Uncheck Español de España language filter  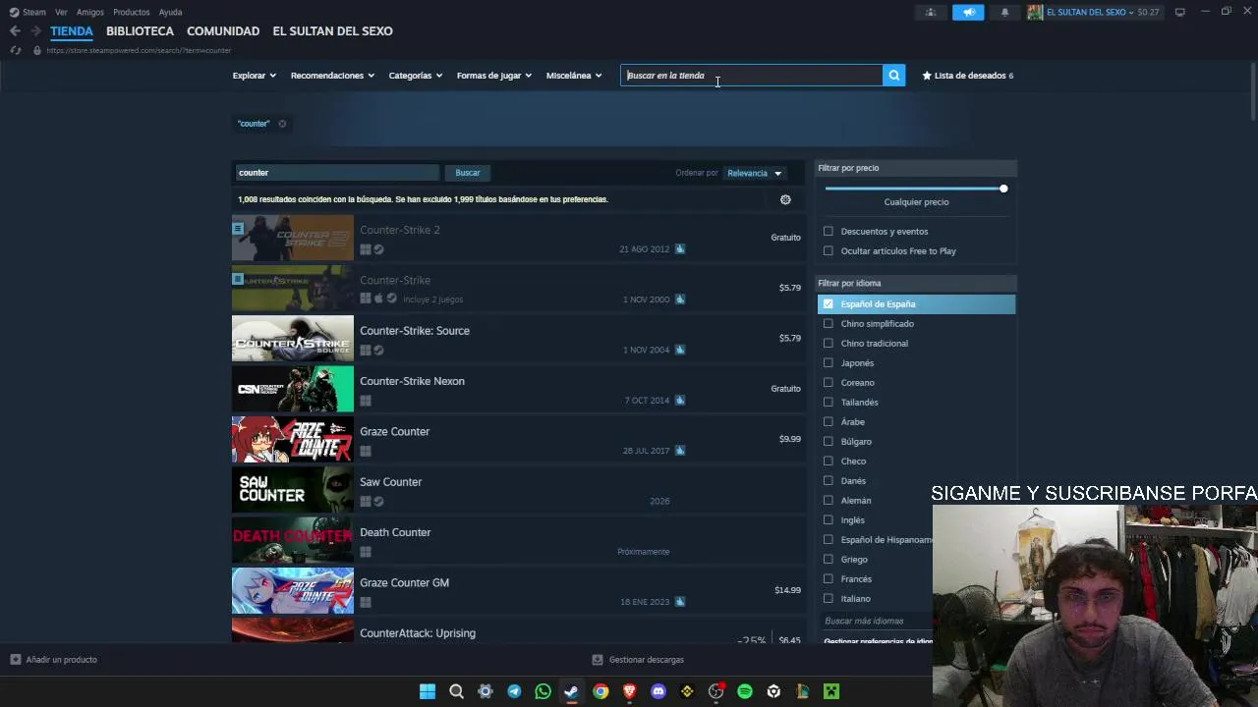tap(829, 304)
